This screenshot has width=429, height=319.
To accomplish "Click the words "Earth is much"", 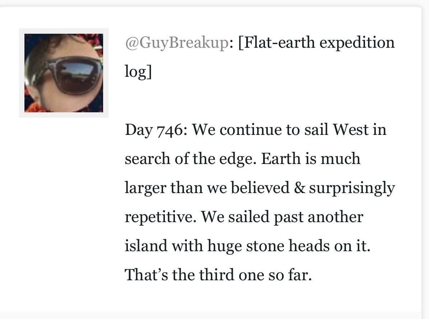I will tap(310, 159).
